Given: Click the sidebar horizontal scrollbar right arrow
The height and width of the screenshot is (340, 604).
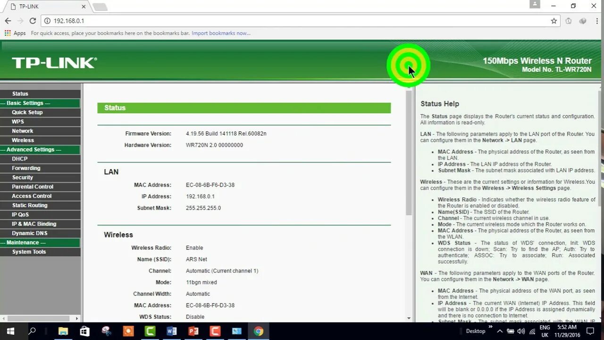Looking at the screenshot, I should (x=77, y=319).
